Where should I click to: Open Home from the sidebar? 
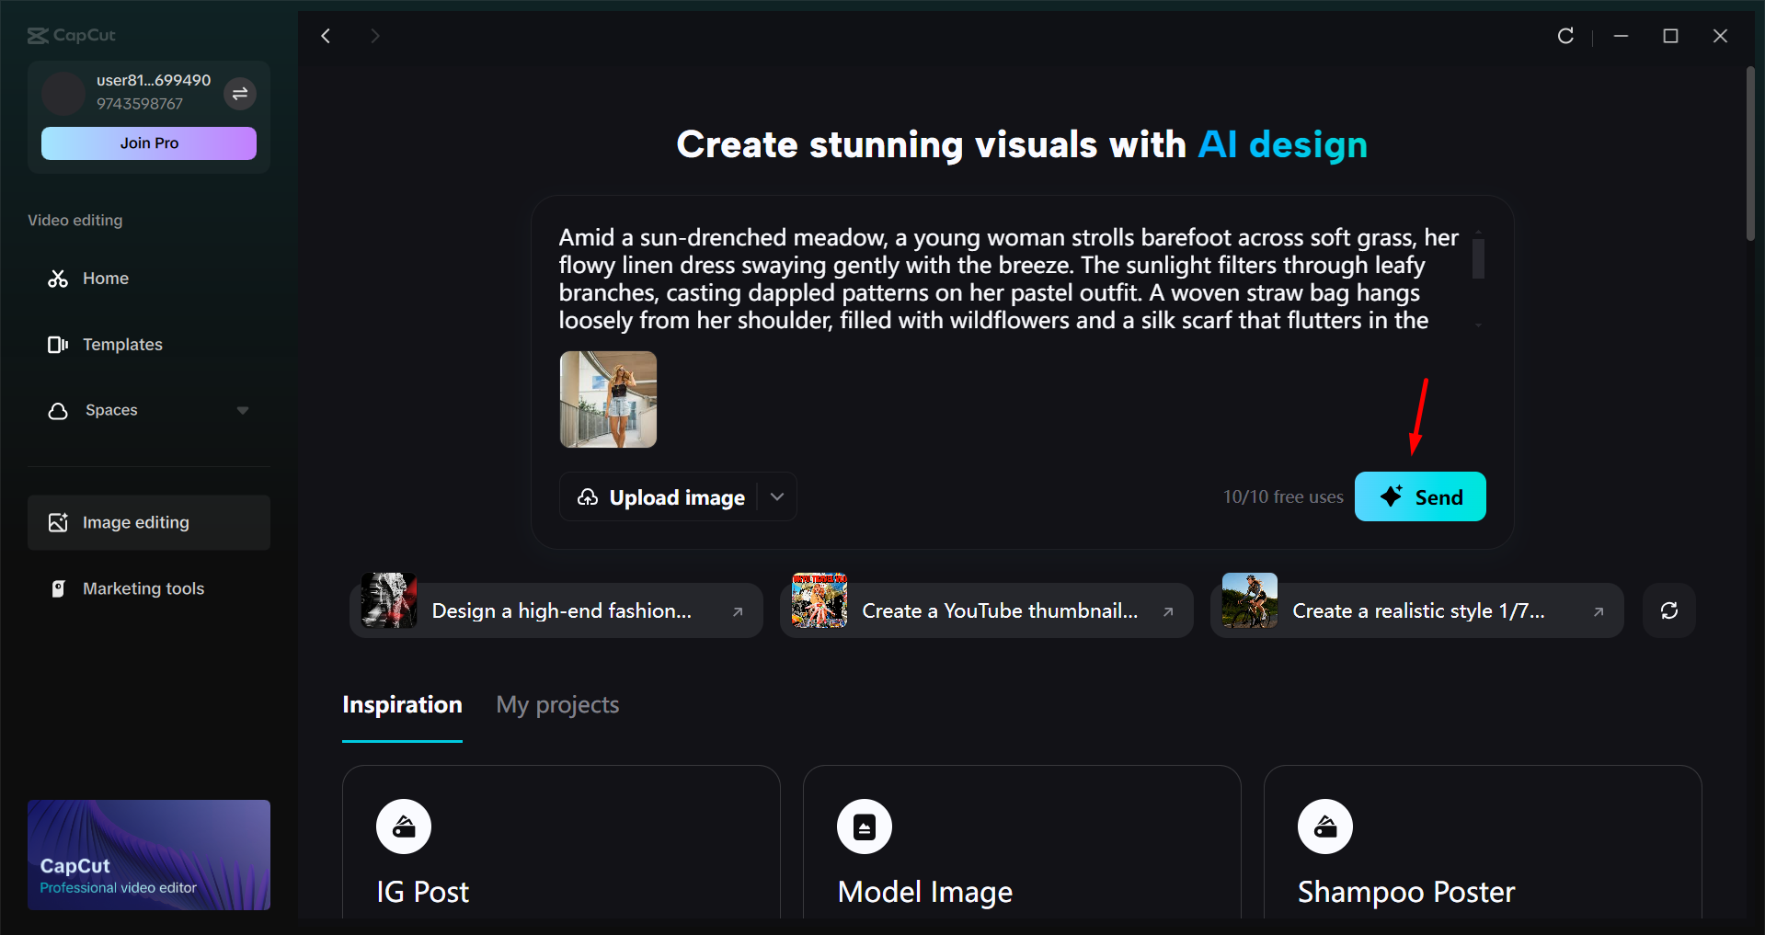[x=105, y=278]
